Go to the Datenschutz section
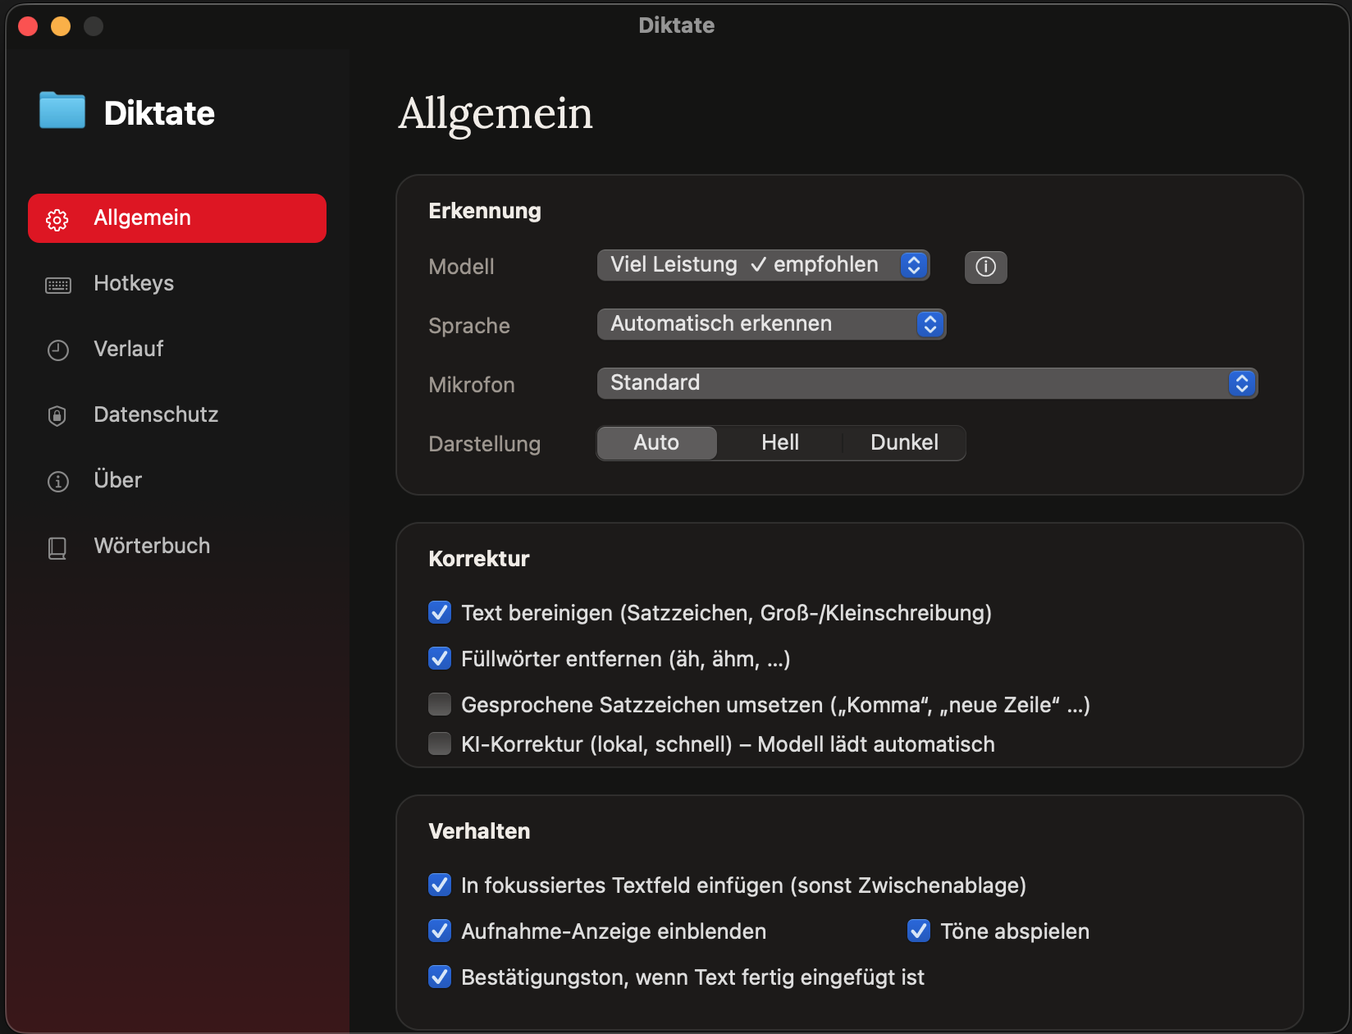 click(x=177, y=414)
